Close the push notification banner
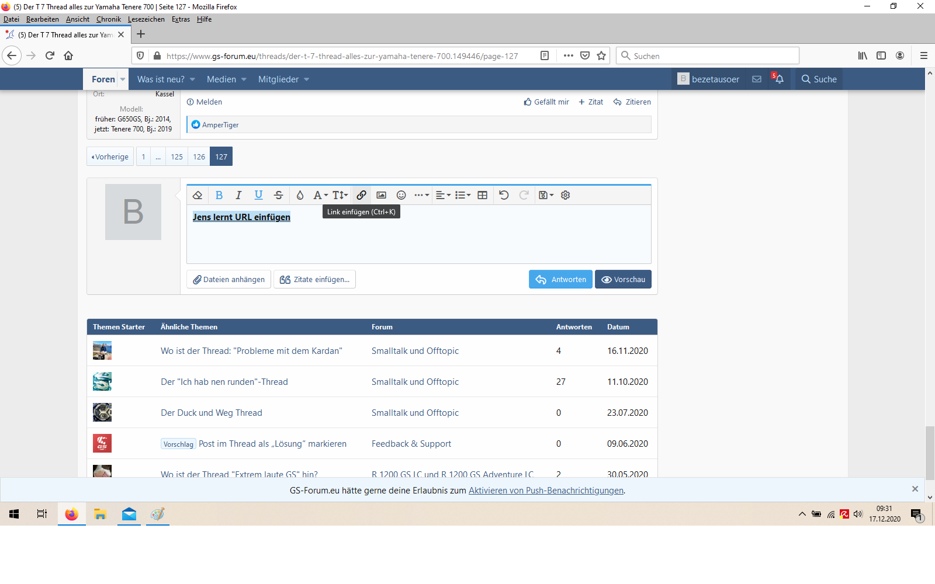This screenshot has width=935, height=584. point(915,489)
